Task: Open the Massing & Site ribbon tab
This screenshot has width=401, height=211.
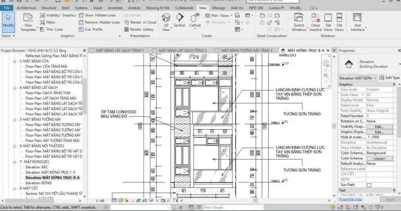Action: (x=158, y=8)
